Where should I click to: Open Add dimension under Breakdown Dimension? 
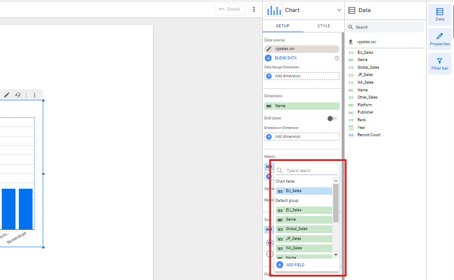click(302, 137)
